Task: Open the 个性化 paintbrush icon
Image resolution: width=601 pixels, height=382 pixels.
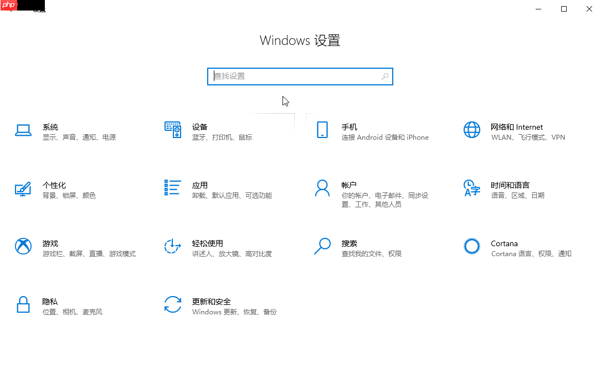Action: [x=23, y=189]
